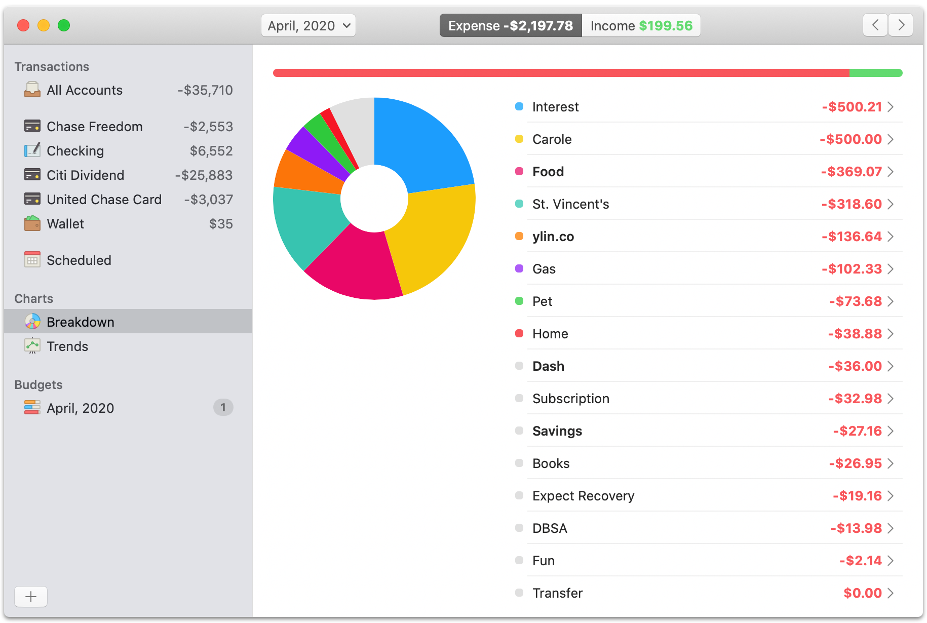Select the Checking account icon
Image resolution: width=927 pixels, height=623 pixels.
point(32,150)
